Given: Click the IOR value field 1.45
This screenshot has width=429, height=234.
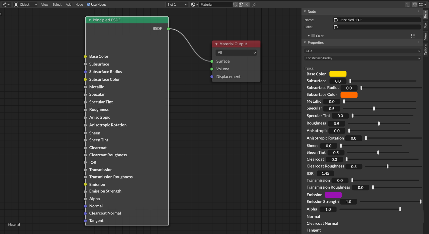Looking at the screenshot, I should tap(325, 174).
